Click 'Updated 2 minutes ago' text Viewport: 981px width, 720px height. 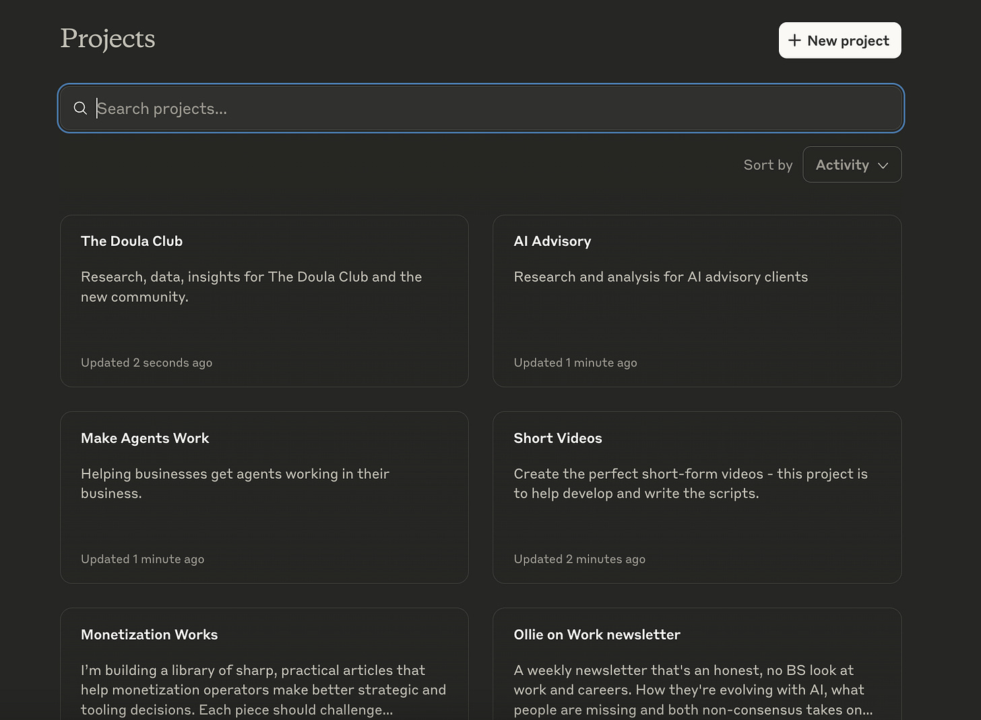point(579,559)
